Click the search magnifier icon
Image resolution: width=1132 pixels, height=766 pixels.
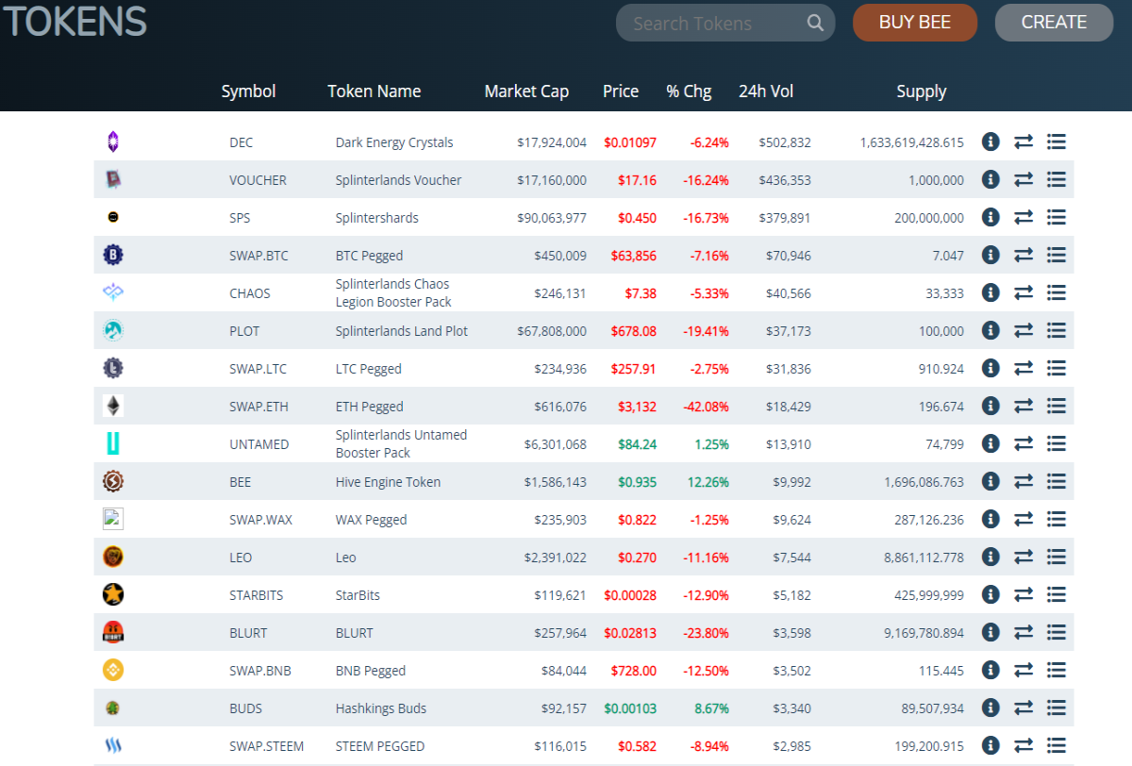coord(816,24)
